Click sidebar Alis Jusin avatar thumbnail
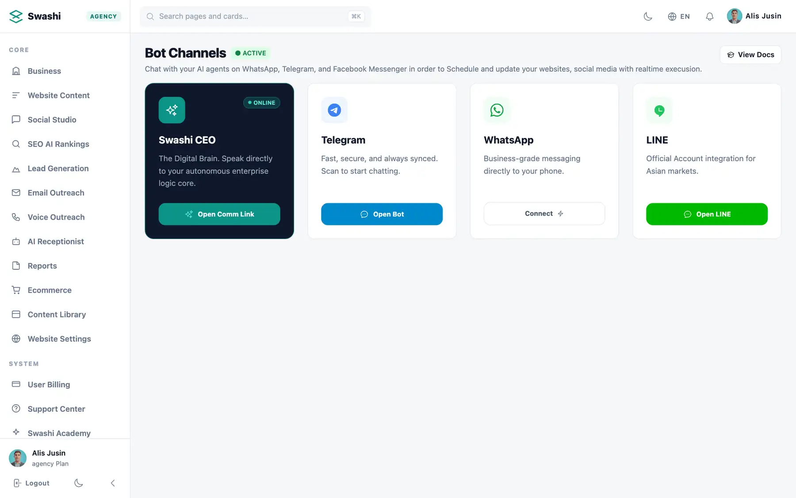The width and height of the screenshot is (796, 498). (x=18, y=458)
